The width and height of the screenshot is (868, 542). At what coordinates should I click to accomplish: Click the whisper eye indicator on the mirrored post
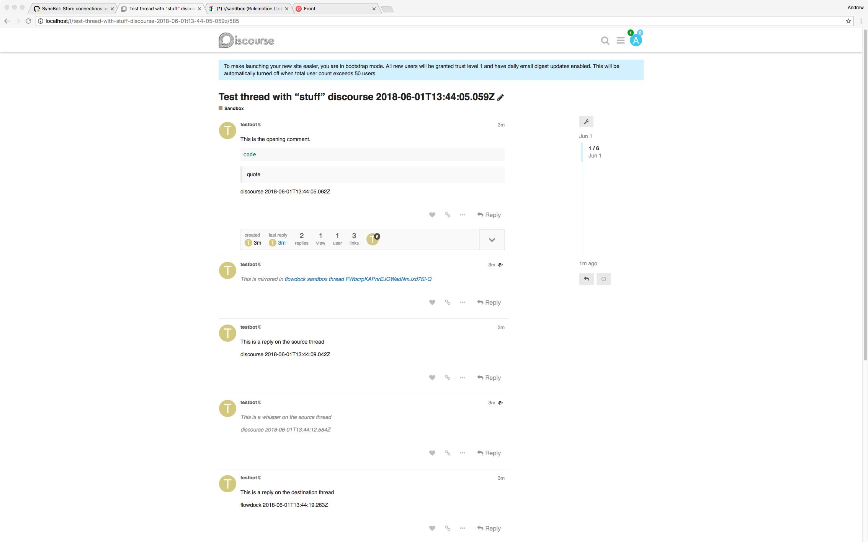(500, 265)
